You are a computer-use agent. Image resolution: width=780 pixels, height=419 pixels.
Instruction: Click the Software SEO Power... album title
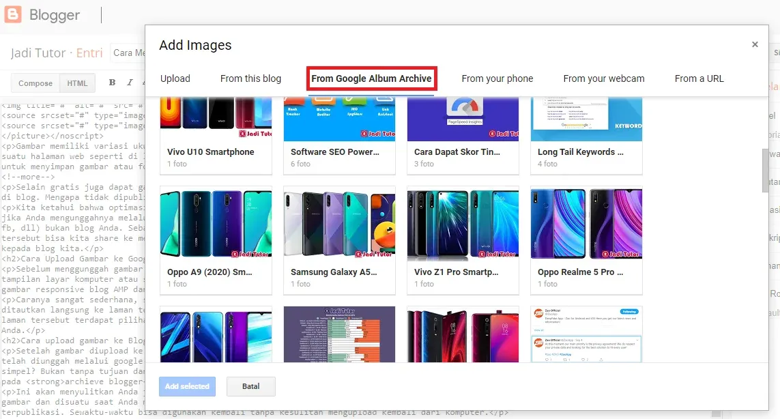[x=335, y=151]
